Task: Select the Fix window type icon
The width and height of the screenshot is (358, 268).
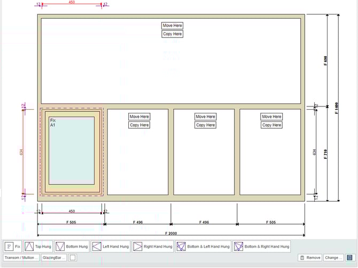Action: 13,247
